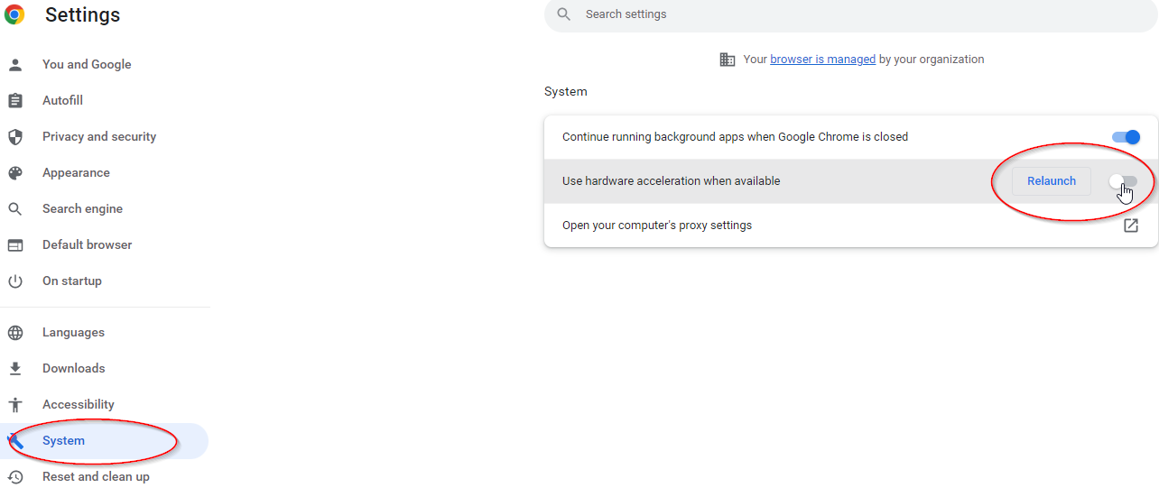
Task: Click the Appearance palette icon
Action: click(x=15, y=173)
